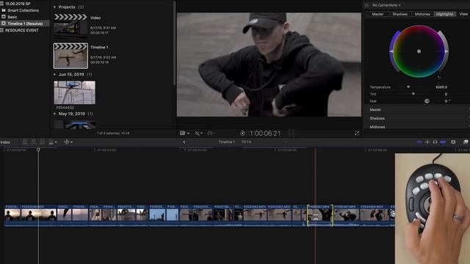The image size is (470, 264).
Task: Click the Video project name text
Action: [x=95, y=18]
